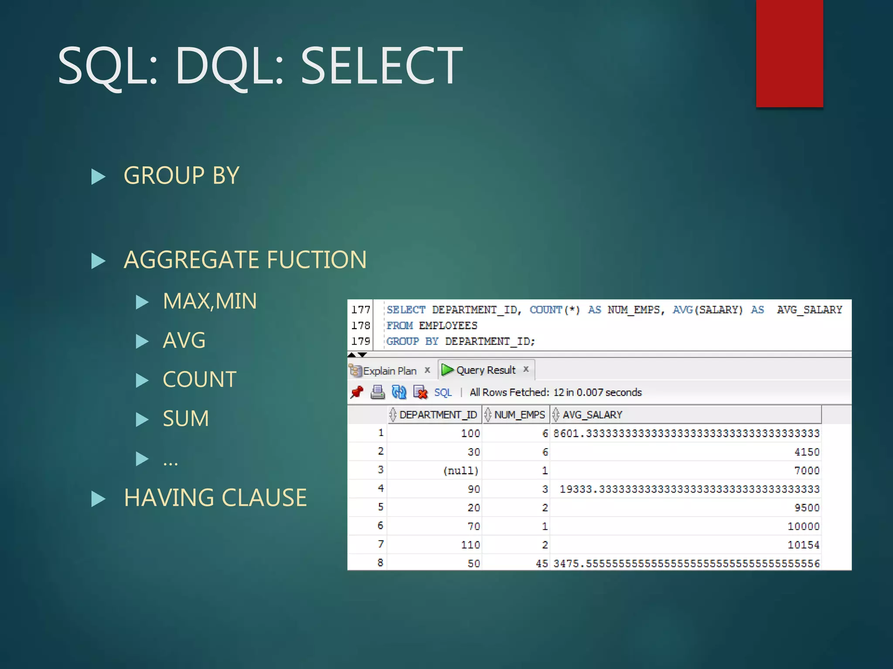Close the Explain Plan tab
Screen dimensions: 893x669
pos(427,370)
